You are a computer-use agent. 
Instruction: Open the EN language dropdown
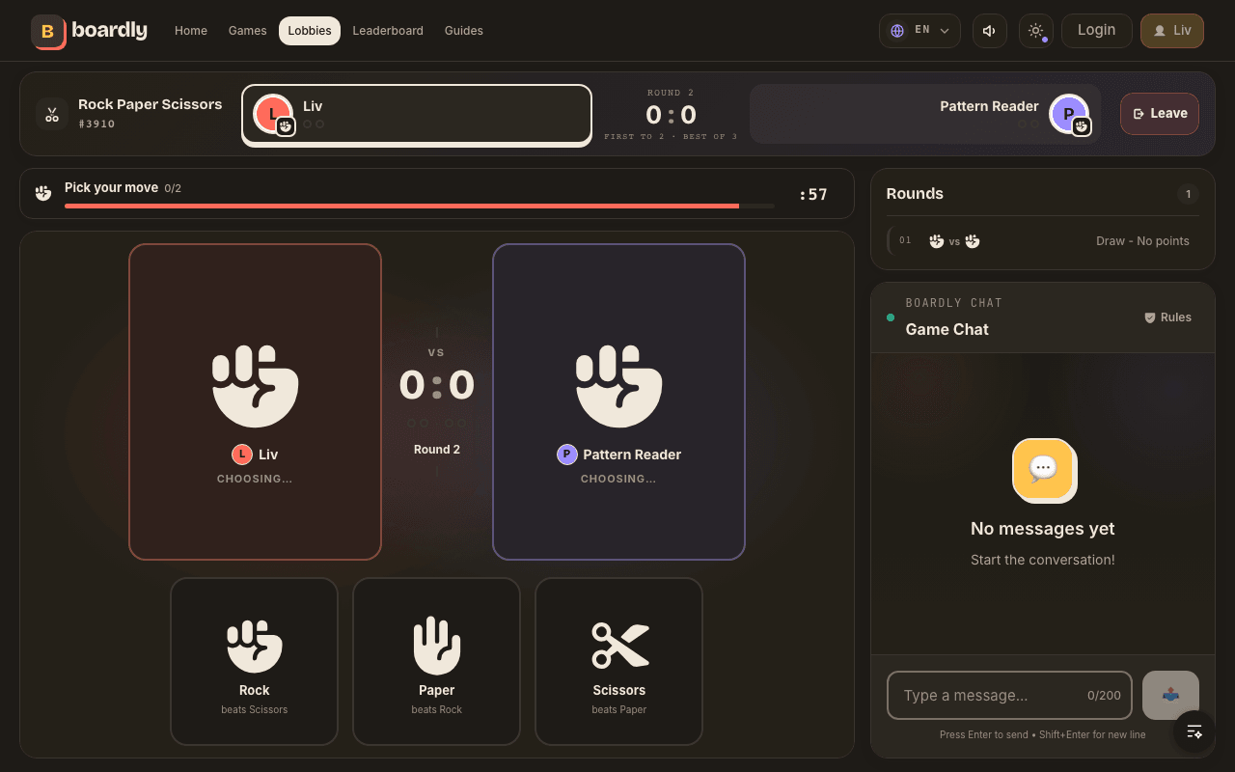[919, 31]
